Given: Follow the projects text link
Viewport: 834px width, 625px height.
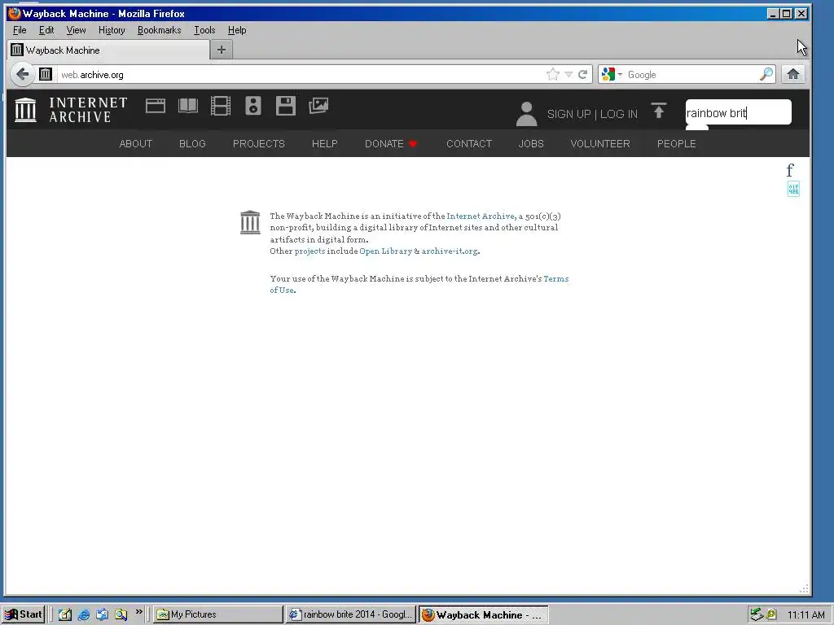Looking at the screenshot, I should point(309,251).
